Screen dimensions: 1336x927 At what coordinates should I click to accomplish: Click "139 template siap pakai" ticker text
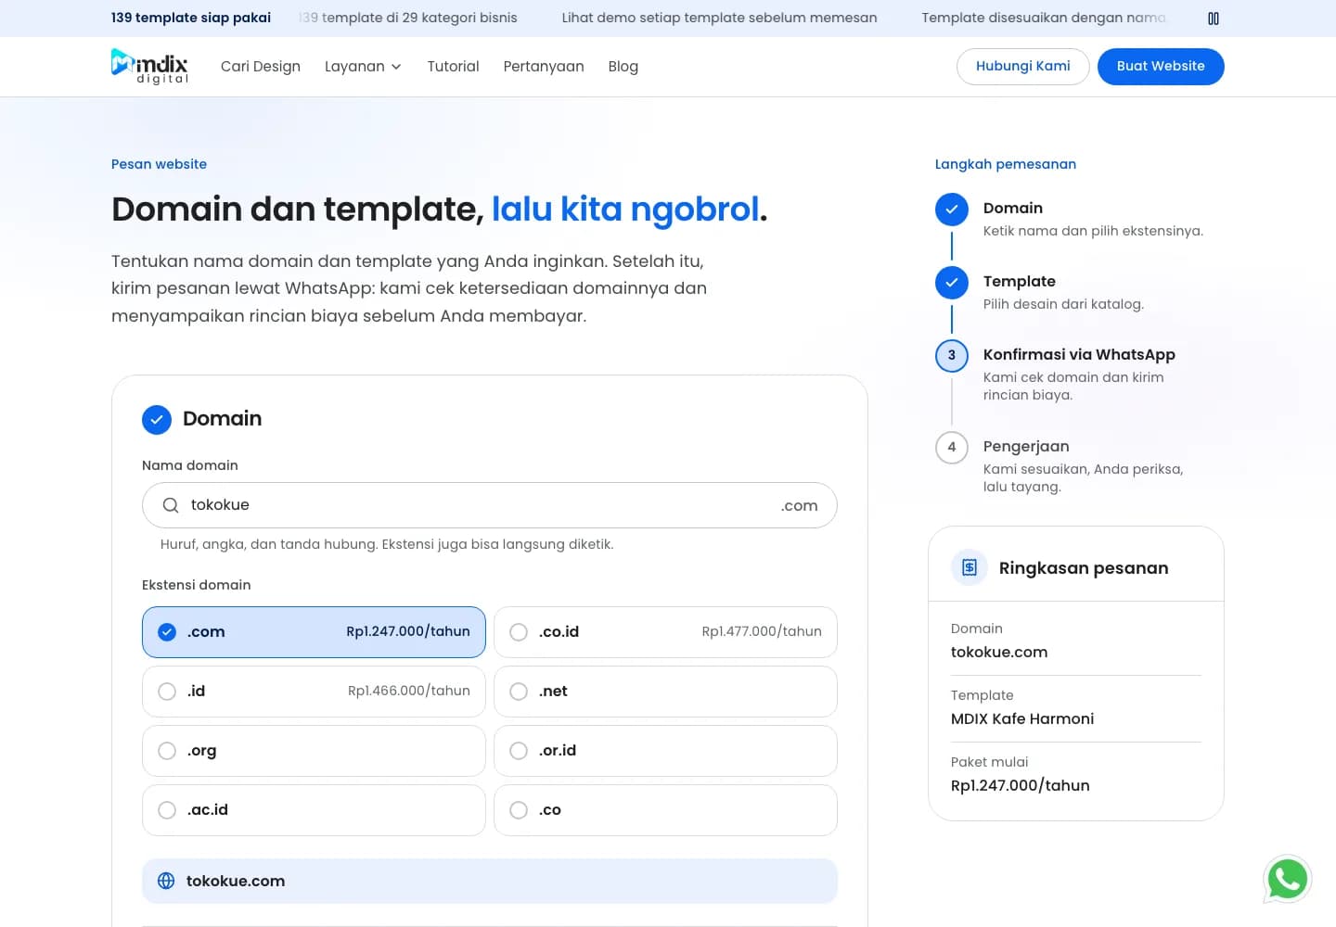tap(191, 18)
